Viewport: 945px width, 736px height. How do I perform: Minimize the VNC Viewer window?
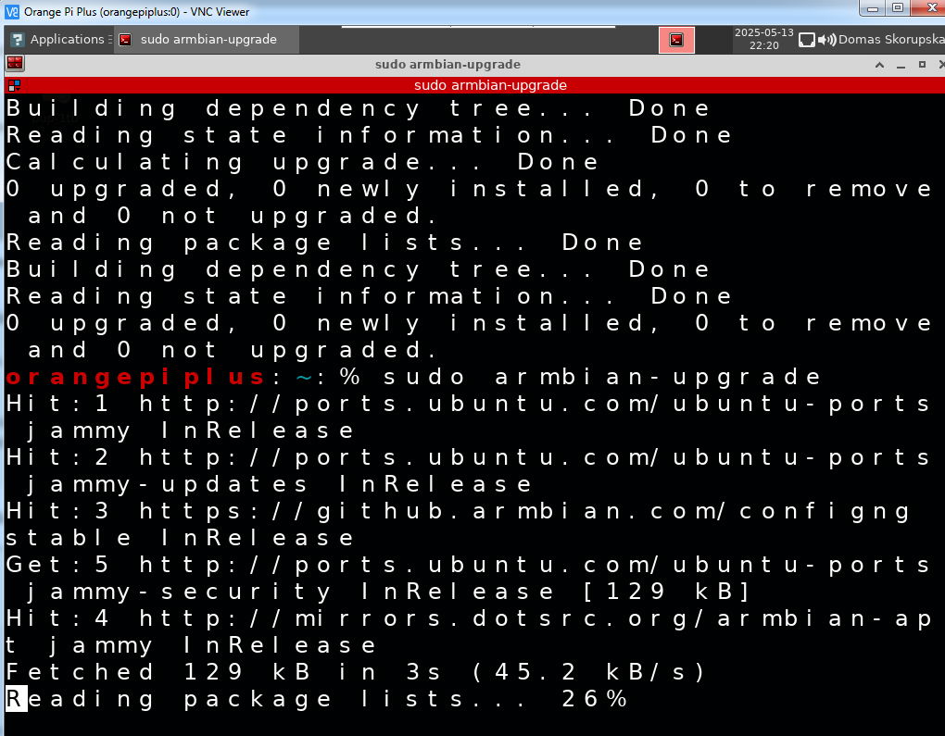[872, 7]
